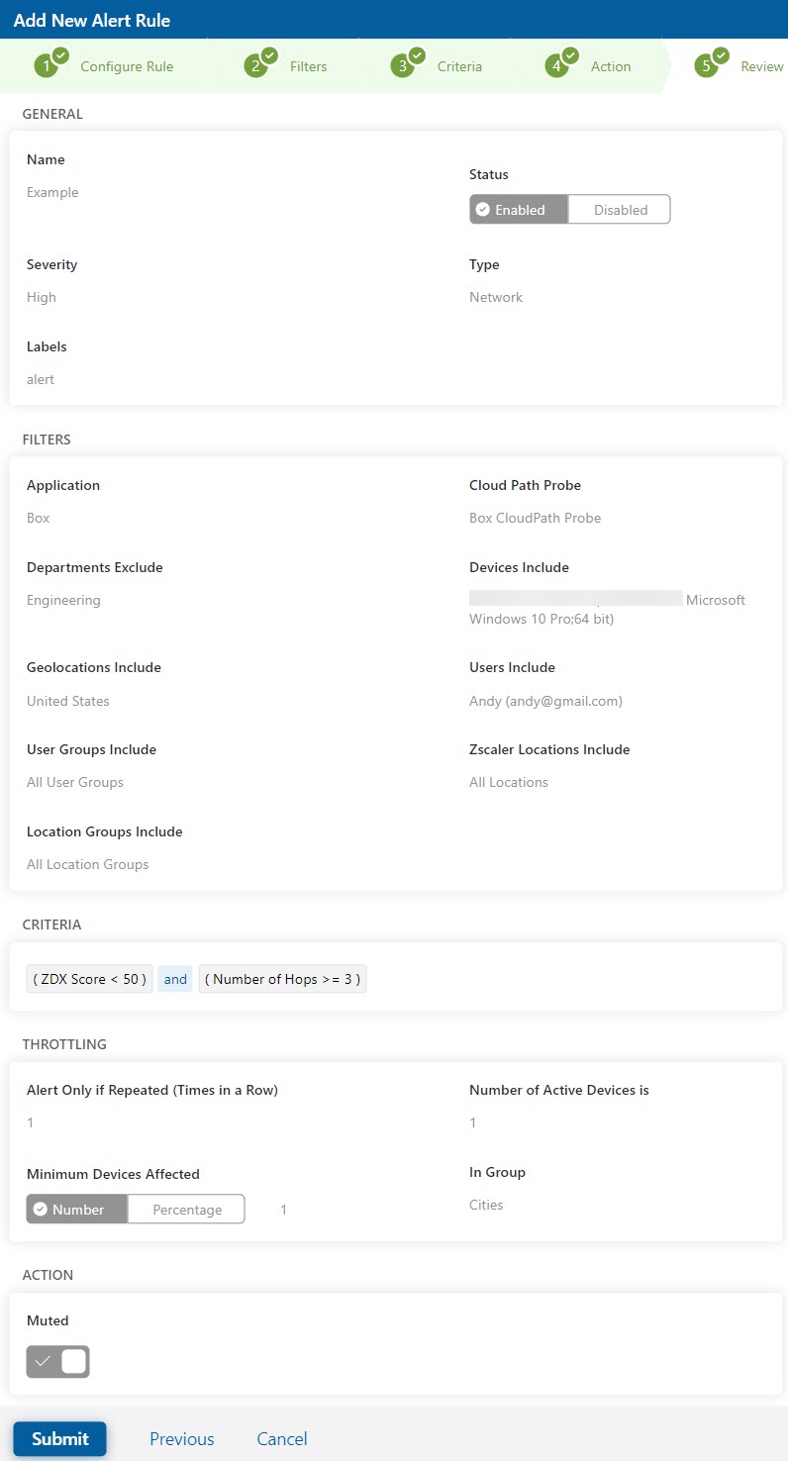
Task: Cancel the alert rule creation
Action: [x=281, y=1438]
